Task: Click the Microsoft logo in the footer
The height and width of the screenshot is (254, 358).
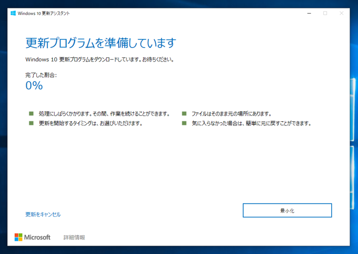Action: [x=33, y=237]
